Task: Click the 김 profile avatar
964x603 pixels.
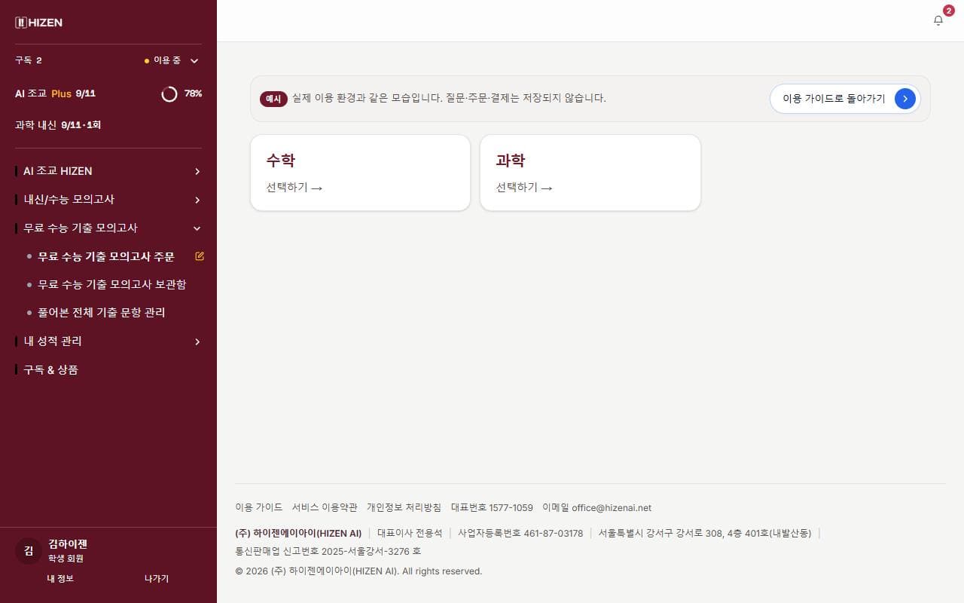Action: point(29,551)
